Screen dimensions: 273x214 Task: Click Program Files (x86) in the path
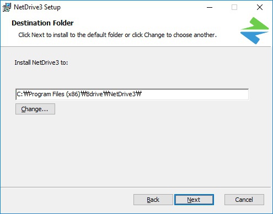[x=55, y=94]
